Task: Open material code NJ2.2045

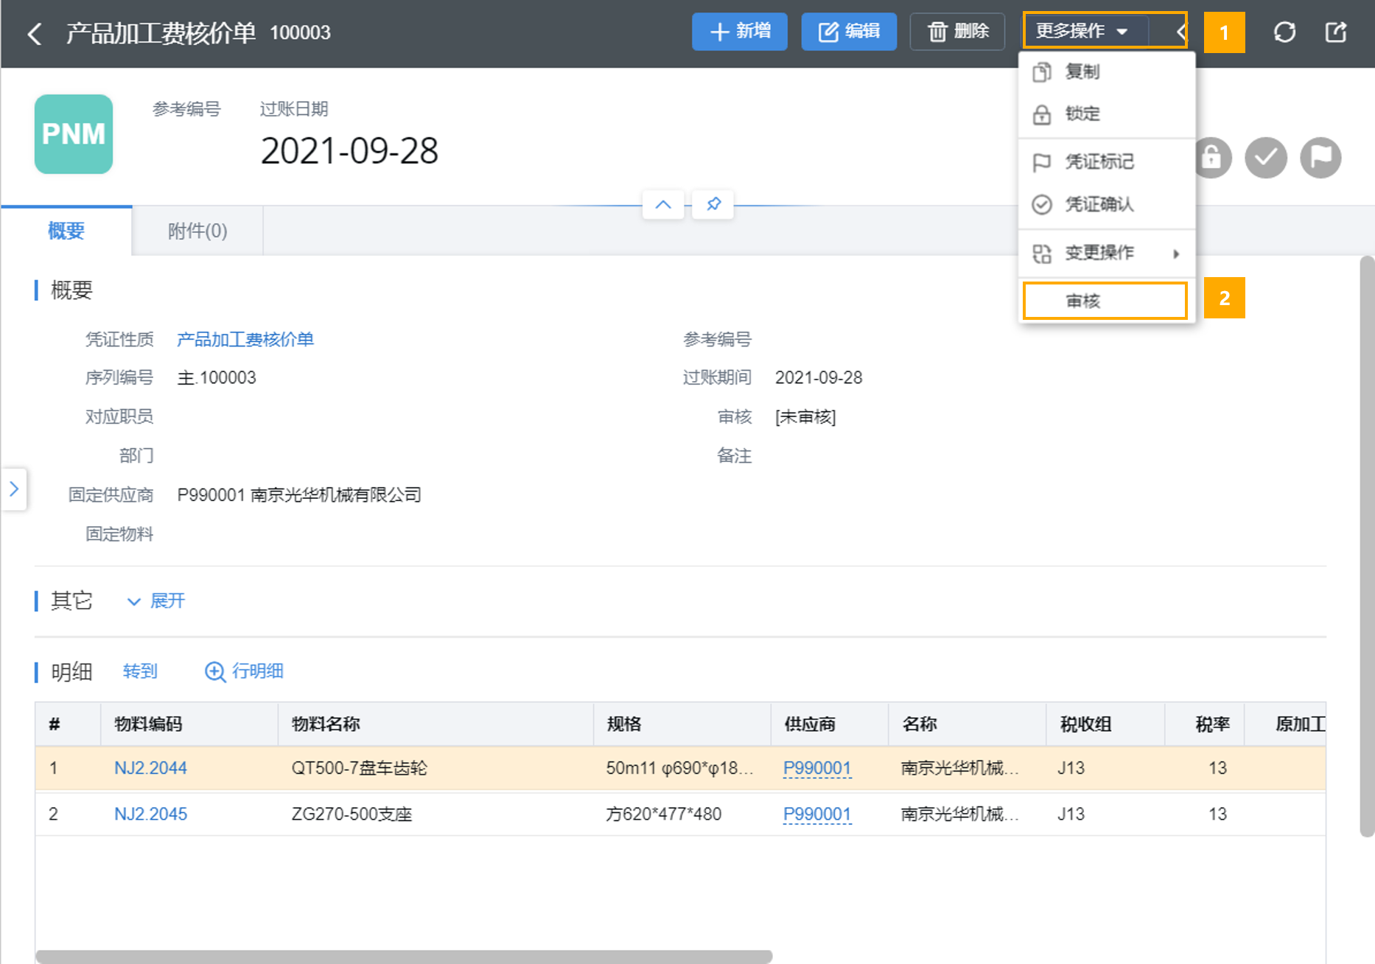Action: pos(150,814)
